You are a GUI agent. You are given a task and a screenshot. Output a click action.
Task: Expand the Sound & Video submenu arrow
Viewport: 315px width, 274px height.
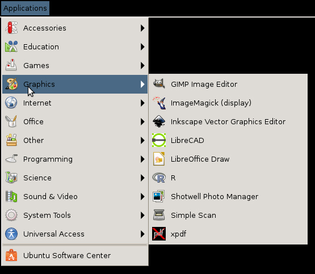click(x=142, y=196)
